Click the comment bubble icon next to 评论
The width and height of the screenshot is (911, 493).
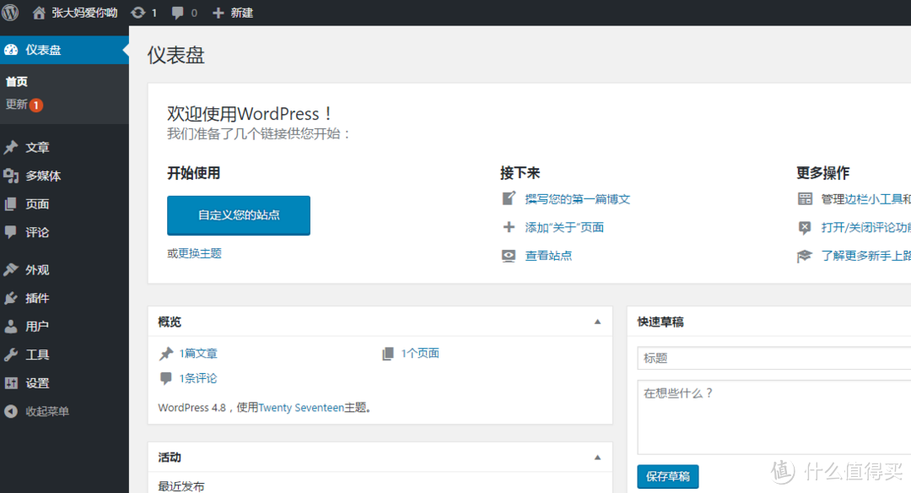tap(10, 232)
